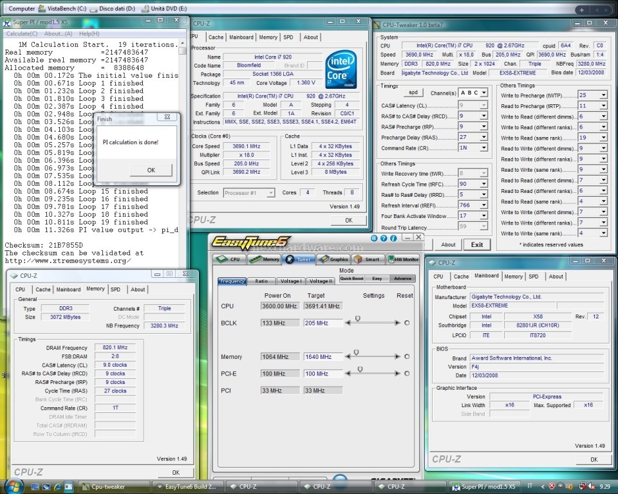Click BCLK slider right increase arrow
The width and height of the screenshot is (618, 494).
click(397, 323)
